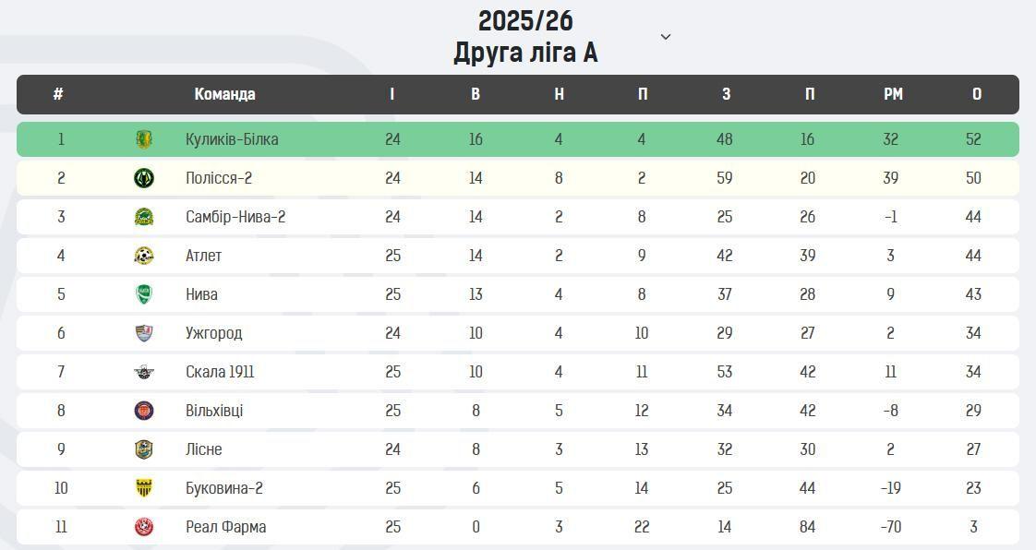The width and height of the screenshot is (1036, 550).
Task: Expand the season and league dropdown chevron
Action: click(666, 37)
